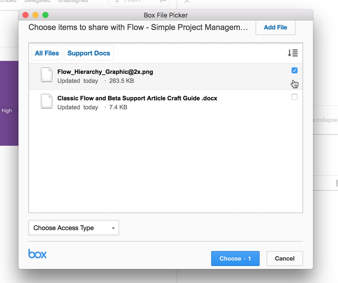Click the Flow_Hierarchy_Graphic file icon
Screen dimensions: 338x283
point(46,75)
